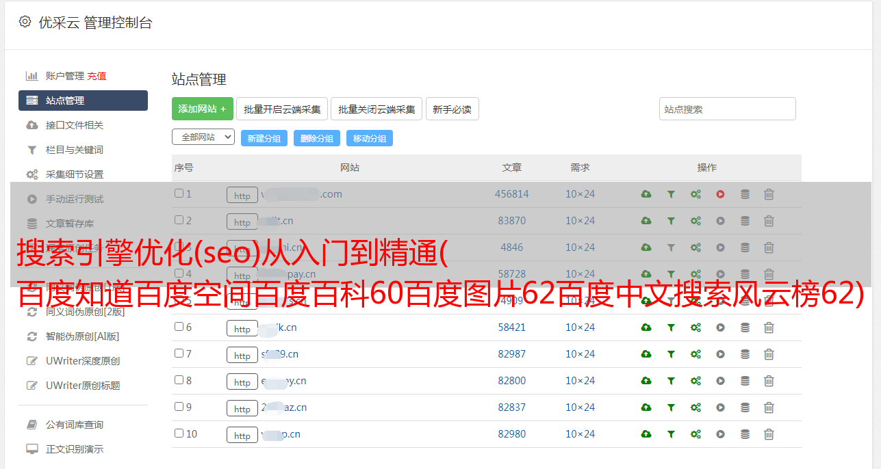This screenshot has width=881, height=469.
Task: Select the checkbox for site row 6
Action: click(179, 327)
